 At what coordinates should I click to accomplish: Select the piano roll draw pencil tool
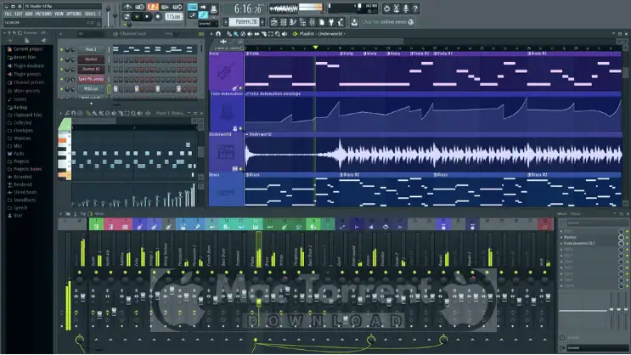tap(88, 114)
